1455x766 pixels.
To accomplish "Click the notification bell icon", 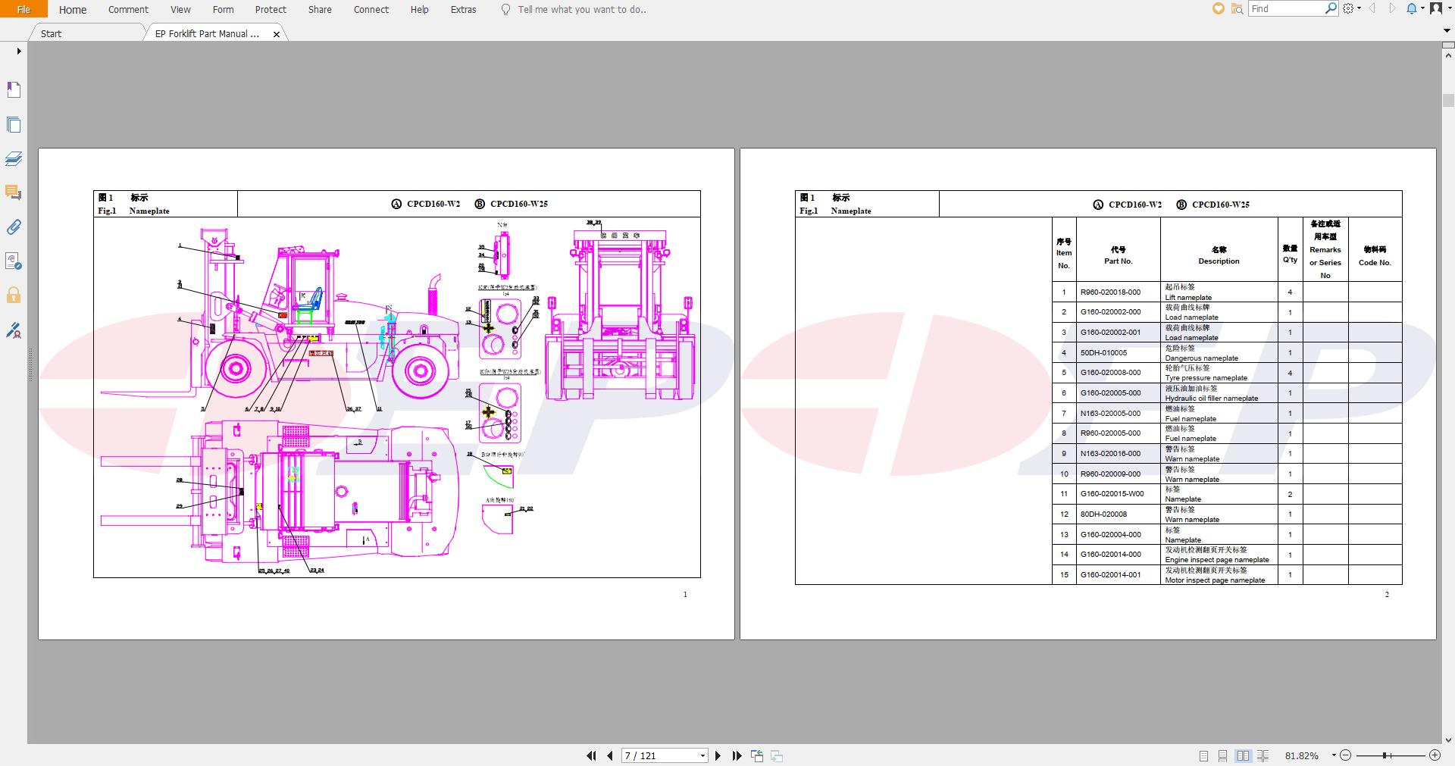I will coord(1411,9).
